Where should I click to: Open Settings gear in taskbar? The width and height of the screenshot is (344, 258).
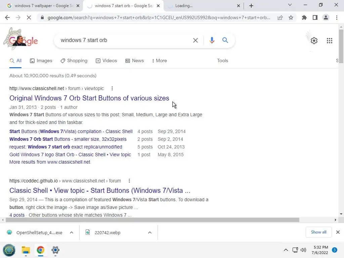click(55, 250)
